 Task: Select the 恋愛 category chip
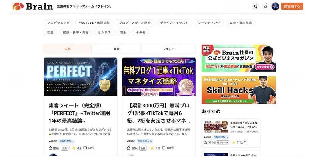(50, 33)
